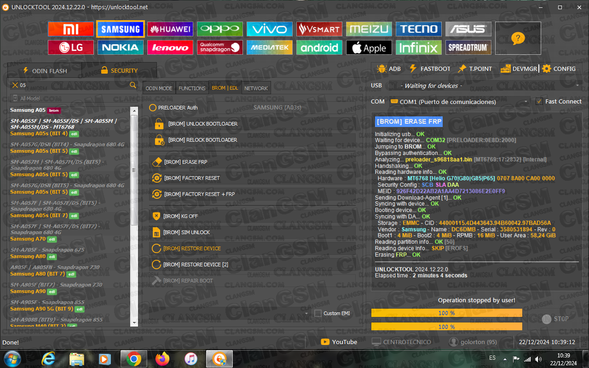589x368 pixels.
Task: Select the Samsung brand tile
Action: click(x=121, y=29)
